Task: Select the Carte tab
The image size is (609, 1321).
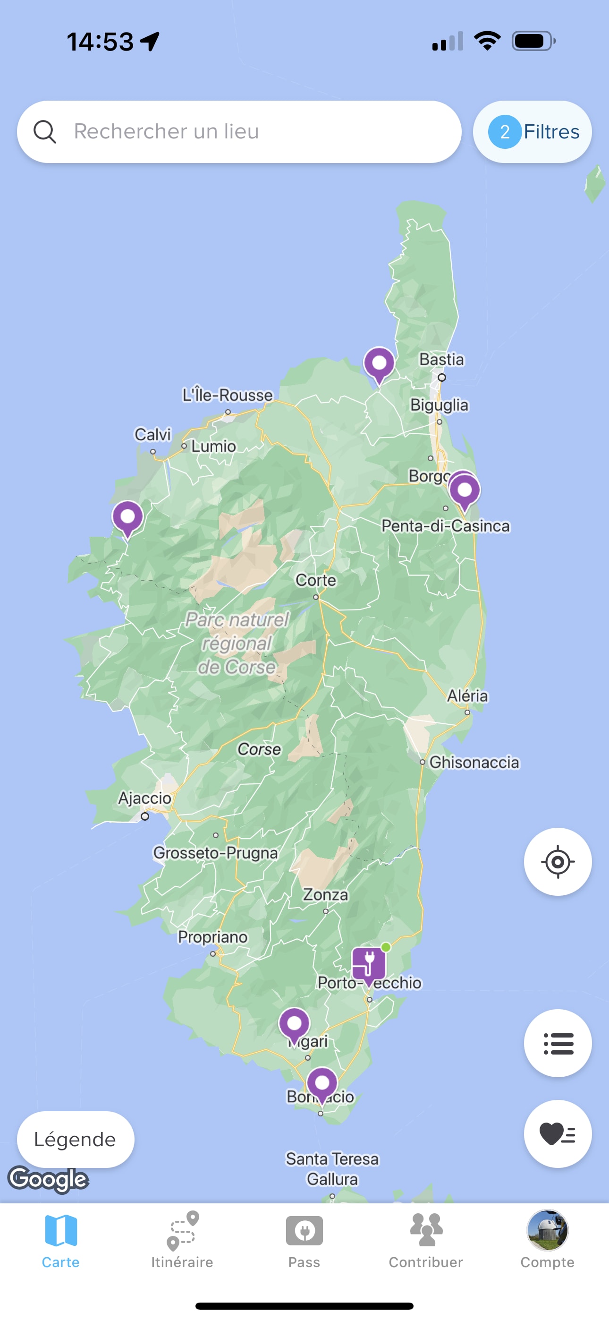Action: [60, 1240]
